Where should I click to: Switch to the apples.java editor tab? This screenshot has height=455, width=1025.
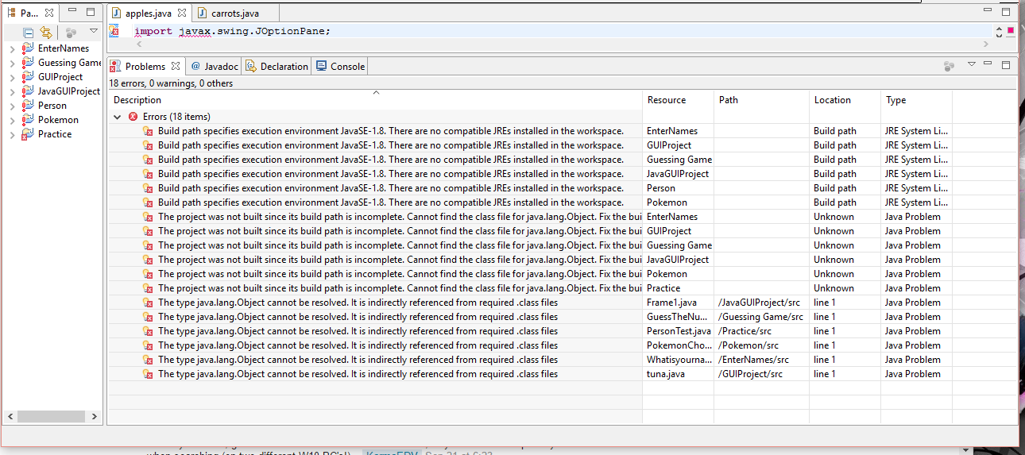pos(147,13)
